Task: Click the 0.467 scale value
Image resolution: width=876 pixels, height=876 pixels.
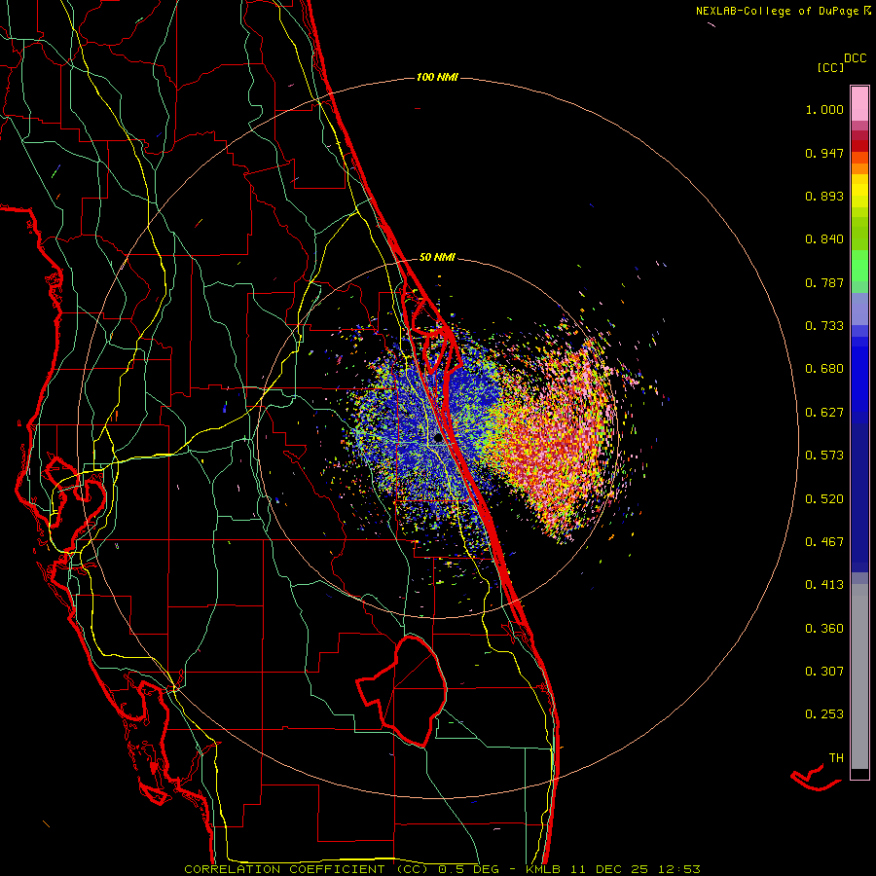Action: coord(824,542)
